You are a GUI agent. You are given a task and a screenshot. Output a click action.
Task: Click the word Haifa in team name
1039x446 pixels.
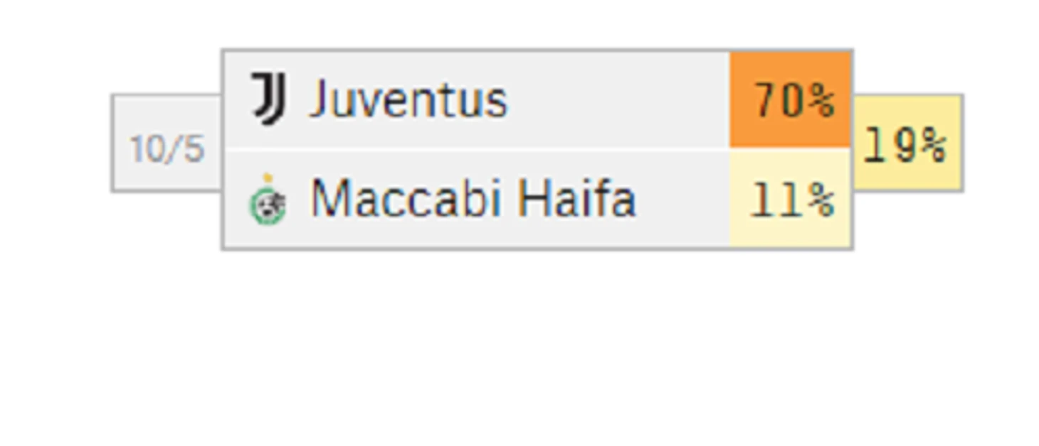click(576, 199)
